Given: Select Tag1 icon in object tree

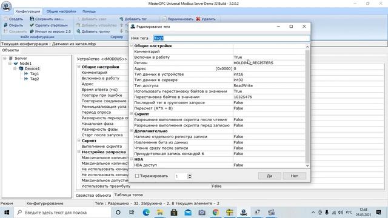Looking at the screenshot, I should [26, 74].
